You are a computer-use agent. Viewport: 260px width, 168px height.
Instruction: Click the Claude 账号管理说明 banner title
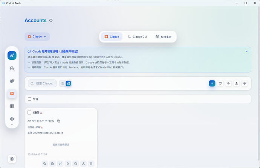[55, 51]
